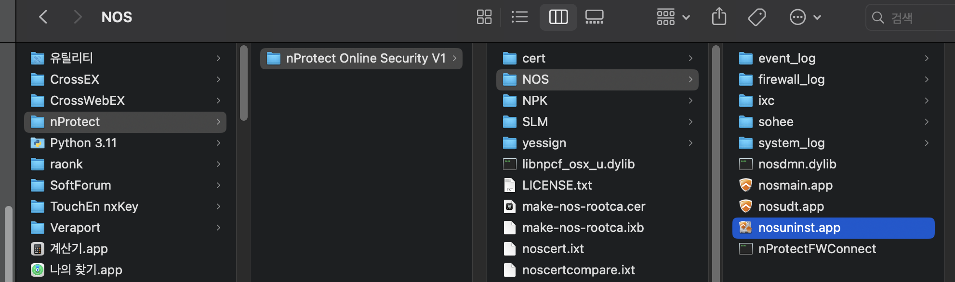Select the CrossWebEX folder
Image resolution: width=955 pixels, height=282 pixels.
tap(125, 101)
